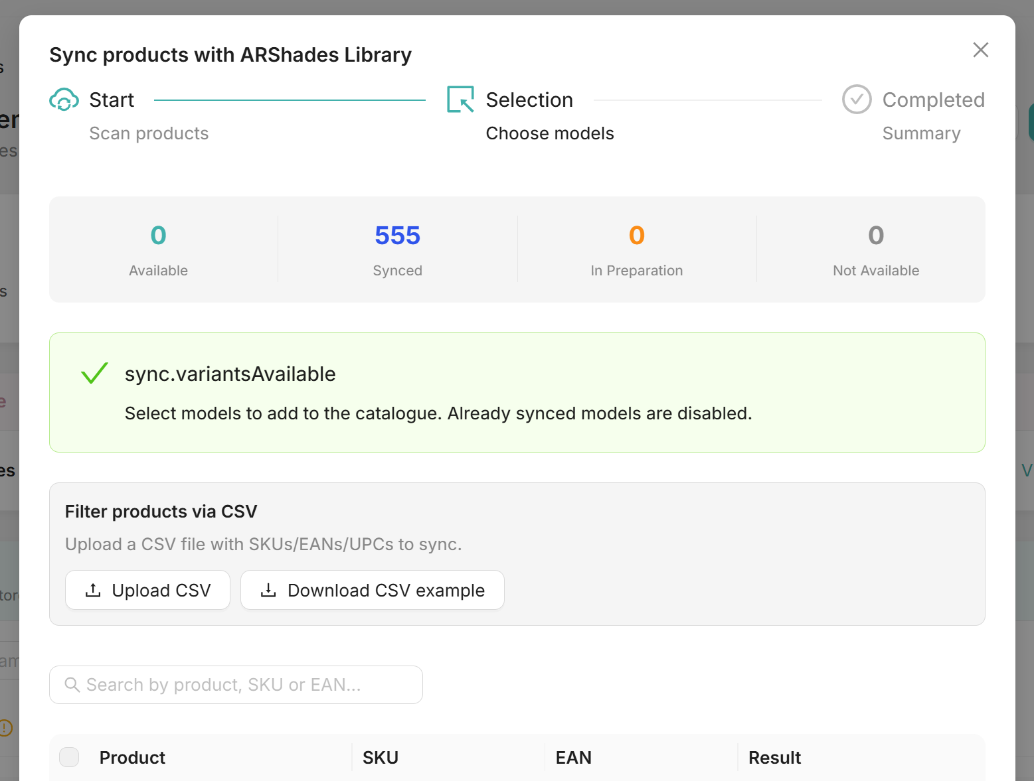Select the Selection step label

coord(529,100)
